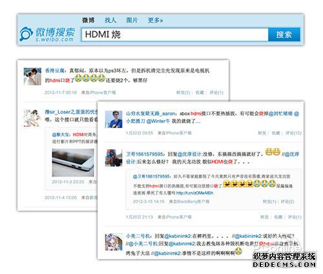Switch to the 找人 tab

point(110,20)
